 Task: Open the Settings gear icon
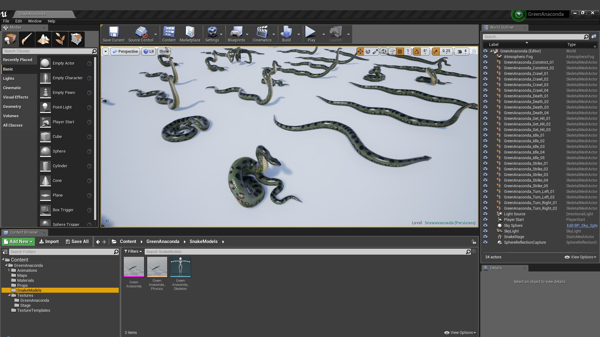coord(212,34)
